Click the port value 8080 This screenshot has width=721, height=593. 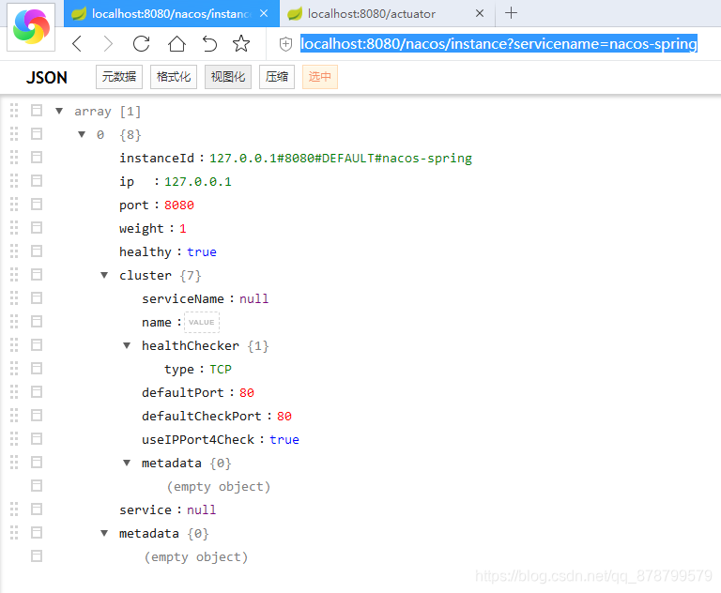click(x=179, y=205)
